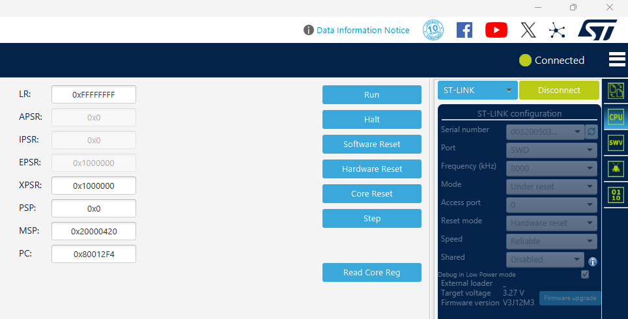Click the Connected status text
This screenshot has width=628, height=319.
(560, 60)
